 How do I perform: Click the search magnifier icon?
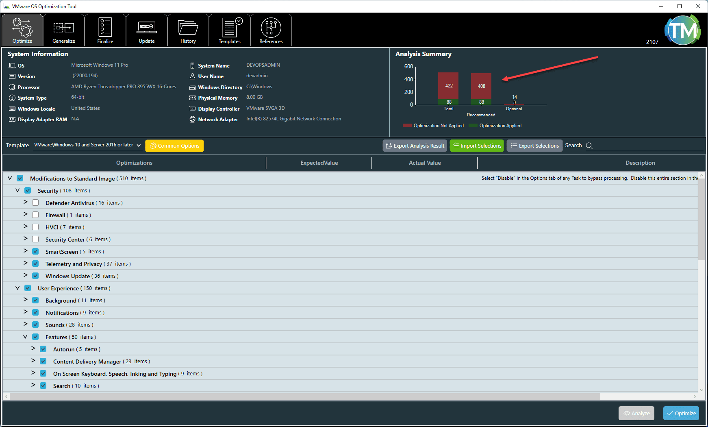pyautogui.click(x=589, y=146)
